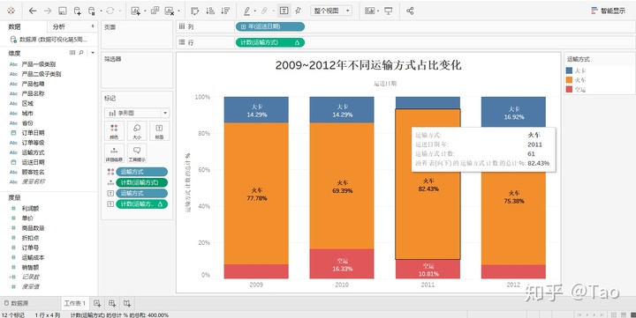The width and height of the screenshot is (636, 318).
Task: Select the 产品一级类别 dimension
Action: [39, 64]
